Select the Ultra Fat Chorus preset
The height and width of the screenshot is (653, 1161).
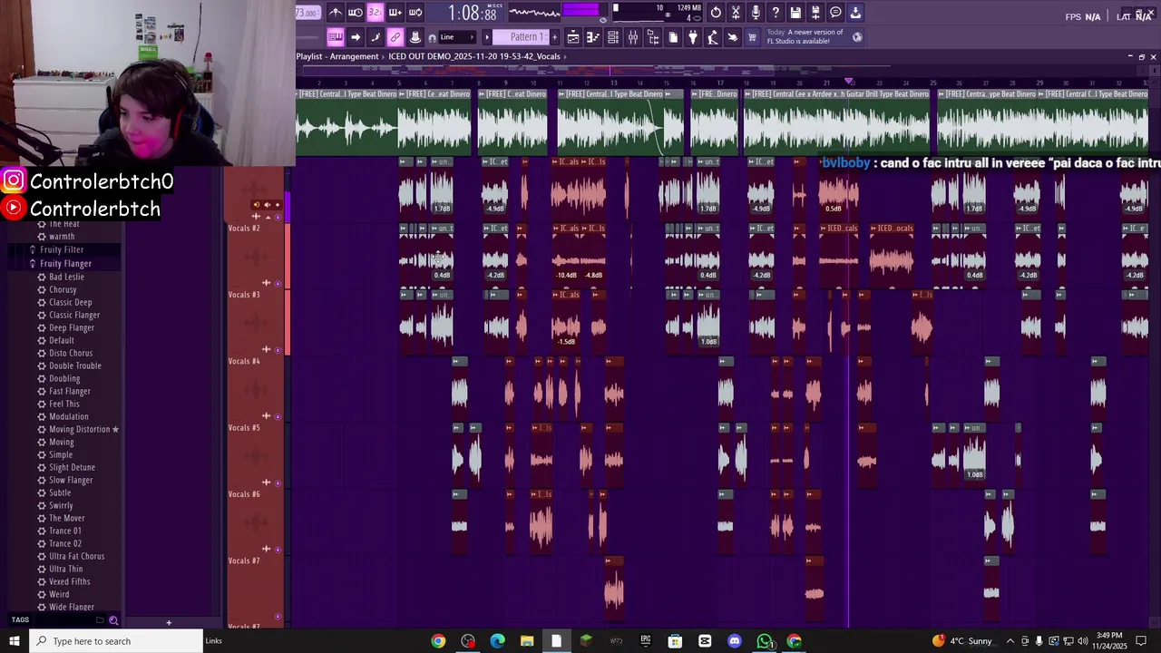tap(76, 556)
